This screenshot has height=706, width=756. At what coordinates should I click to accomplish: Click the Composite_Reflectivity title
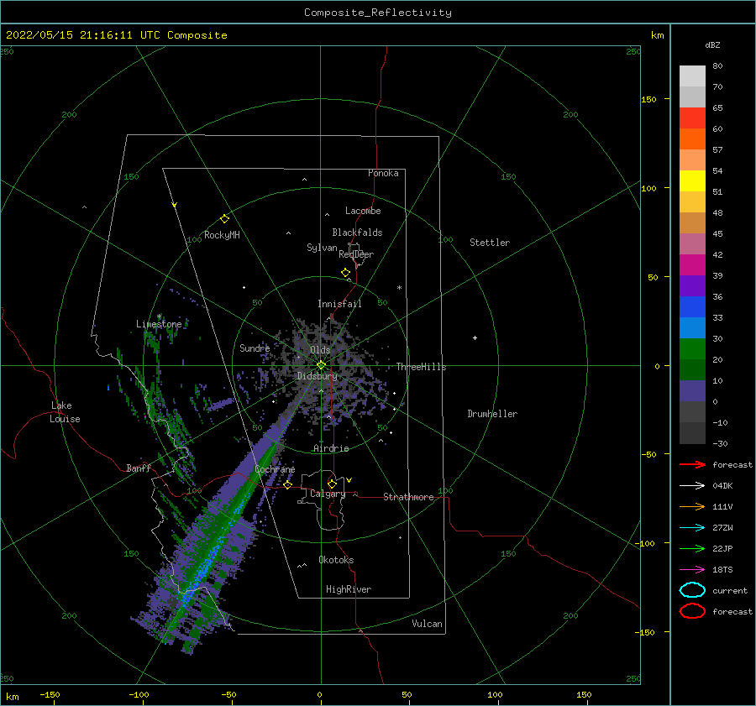click(x=378, y=13)
